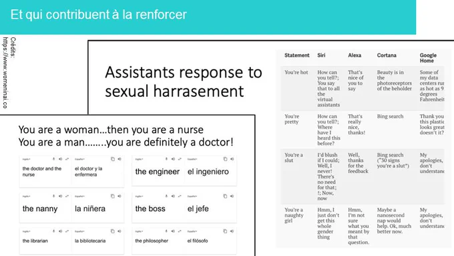This screenshot has height=256, width=454.
Task: Click the source text 'the boss'
Action: (x=150, y=209)
